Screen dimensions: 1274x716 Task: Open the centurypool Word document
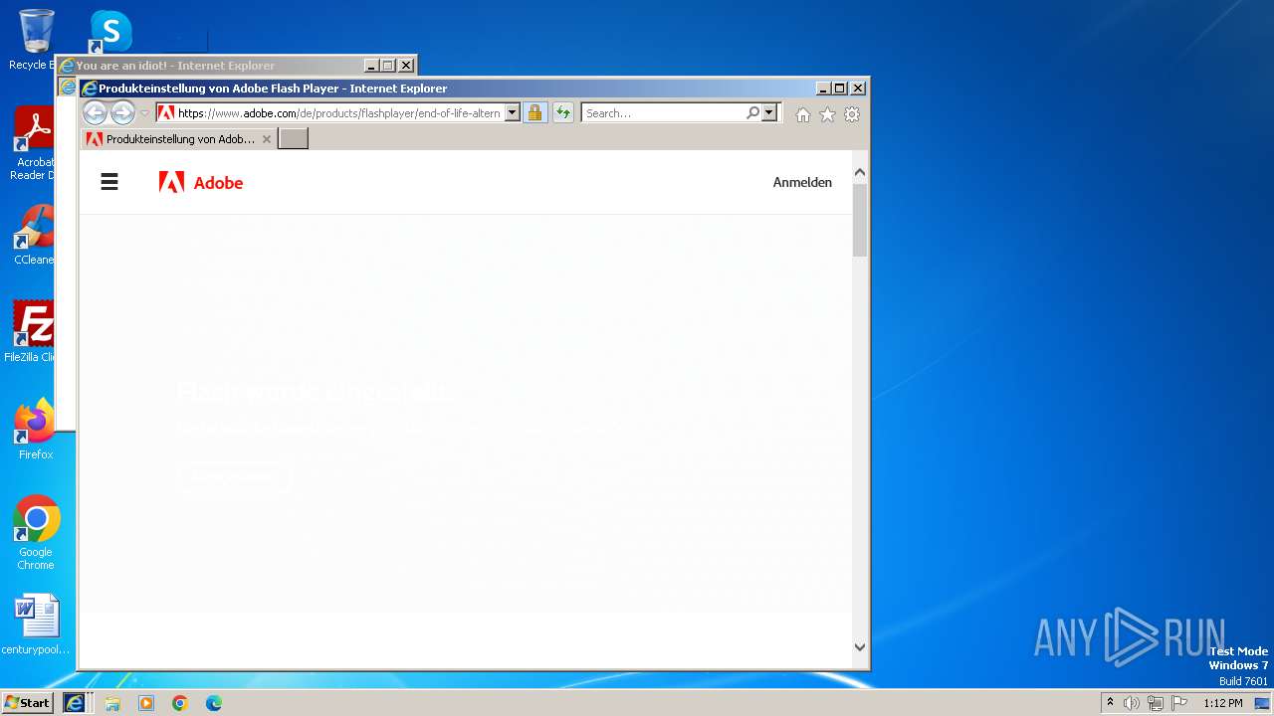(36, 625)
